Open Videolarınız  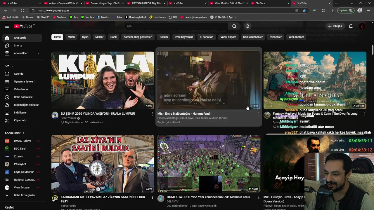tap(22, 89)
